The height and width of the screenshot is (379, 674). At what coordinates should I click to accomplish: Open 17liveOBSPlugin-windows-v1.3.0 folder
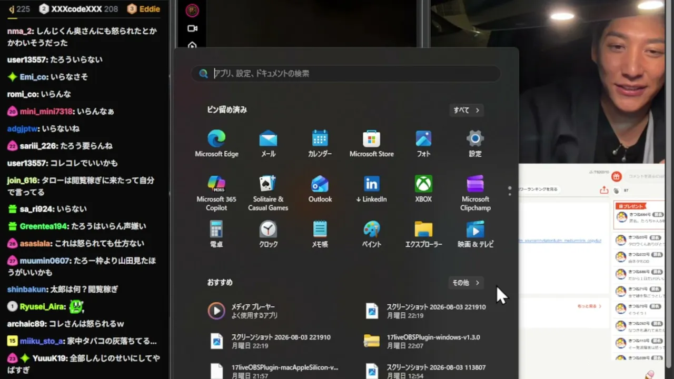[422, 341]
